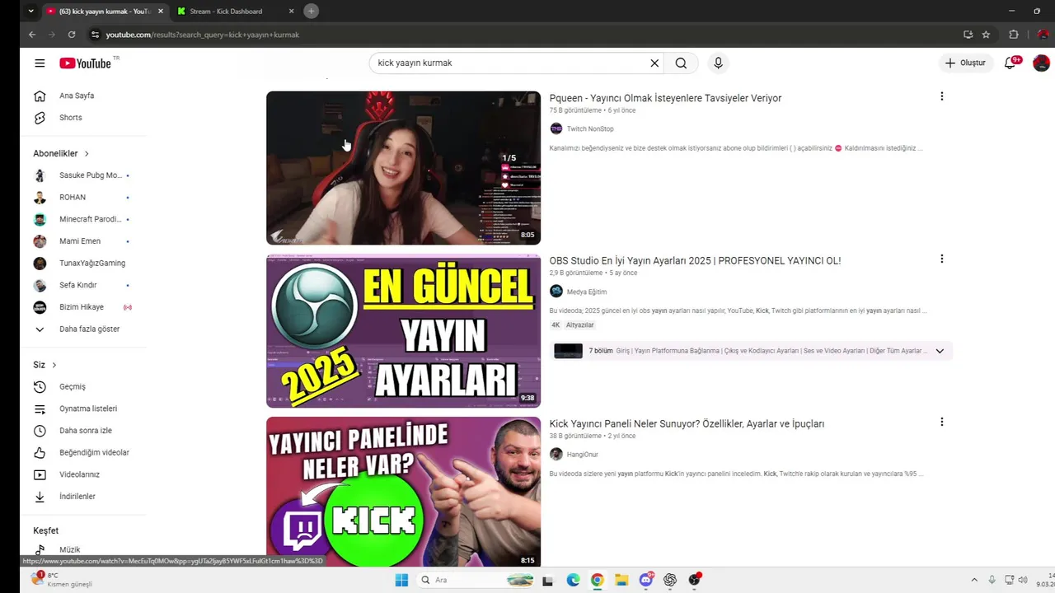Open File Explorer from taskbar
Viewport: 1055px width, 593px height.
(621, 580)
